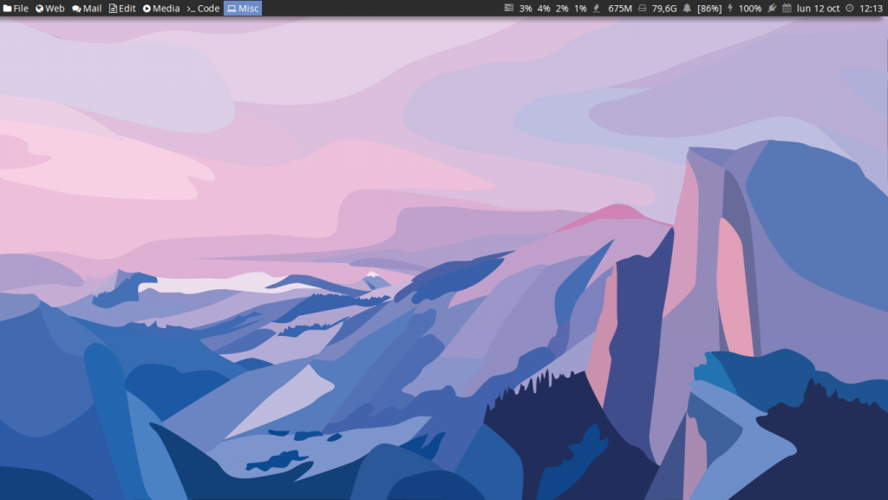Click the 675M memory reading
Image resolution: width=888 pixels, height=500 pixels.
(x=620, y=9)
